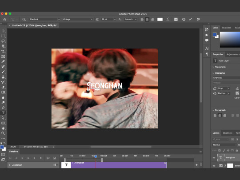
Task: Open the Vintage font style dropdown
Action: coord(92,19)
